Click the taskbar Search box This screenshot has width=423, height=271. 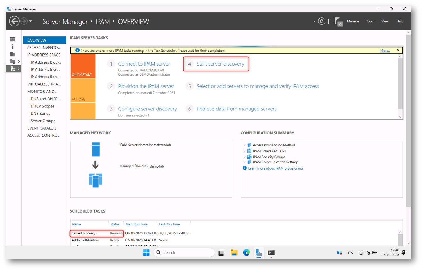pyautogui.click(x=184, y=252)
